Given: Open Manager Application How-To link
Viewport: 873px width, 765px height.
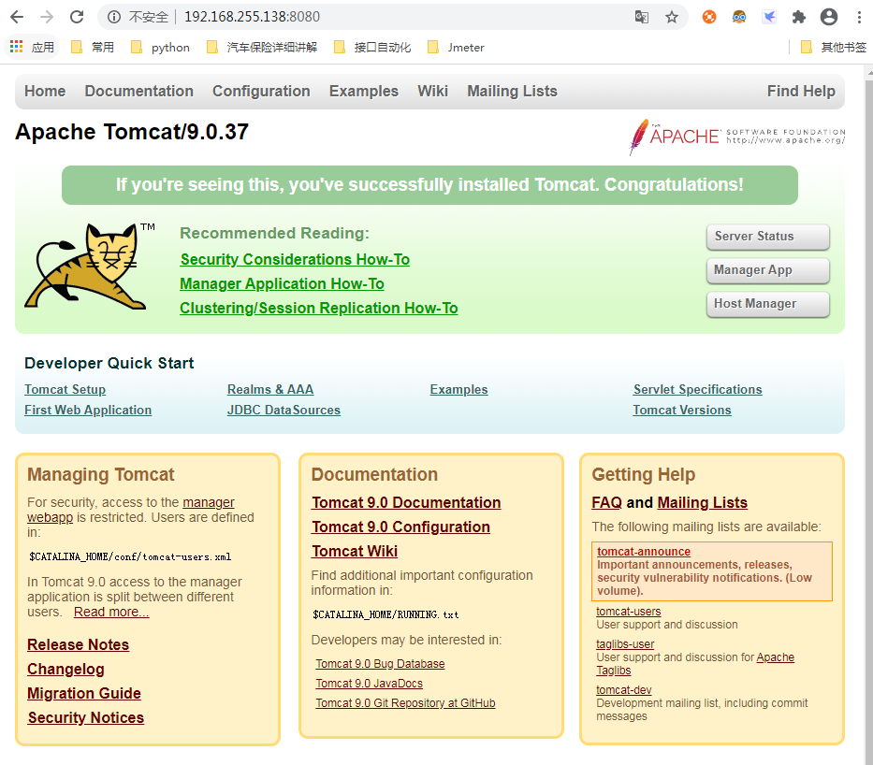Looking at the screenshot, I should click(282, 284).
